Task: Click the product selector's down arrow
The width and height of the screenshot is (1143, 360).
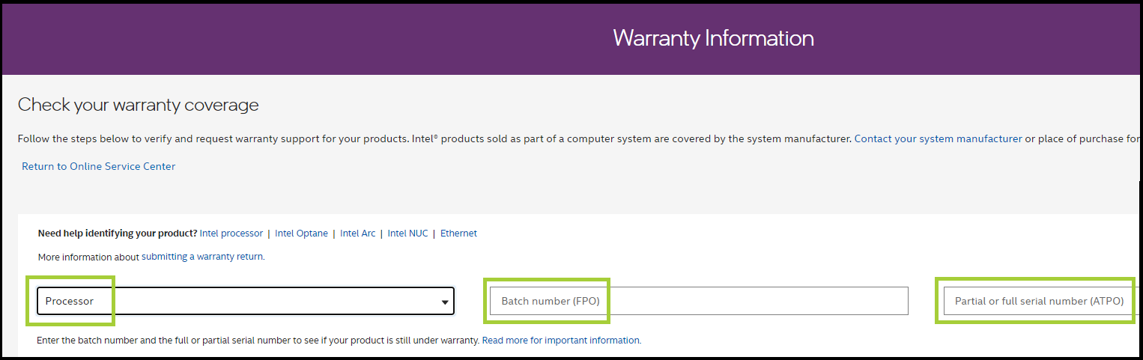Action: (x=446, y=302)
